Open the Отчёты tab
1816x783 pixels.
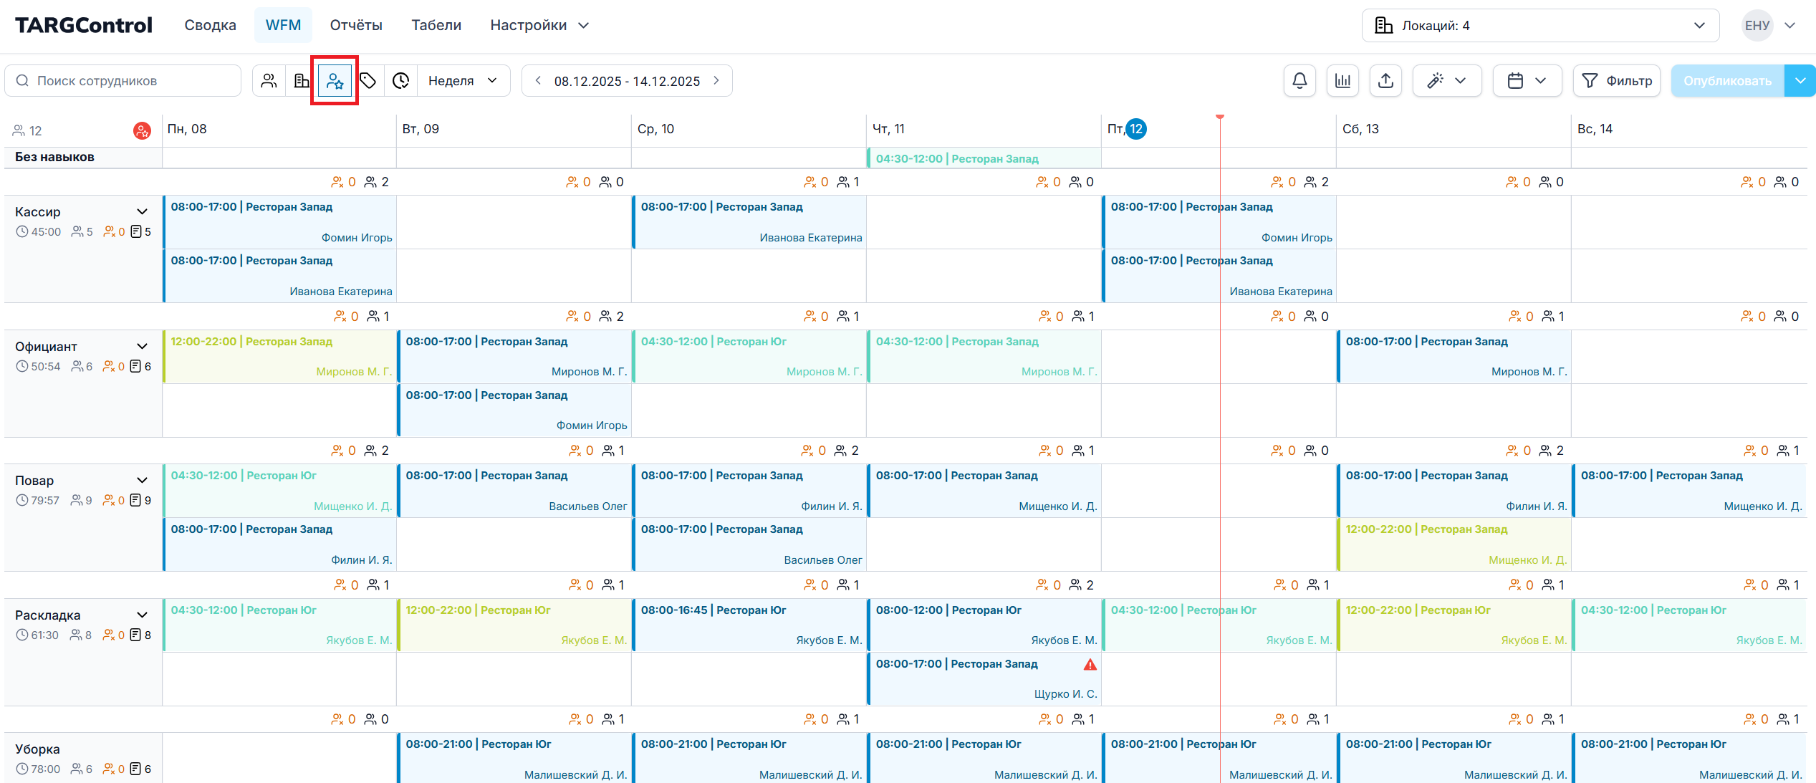coord(356,25)
